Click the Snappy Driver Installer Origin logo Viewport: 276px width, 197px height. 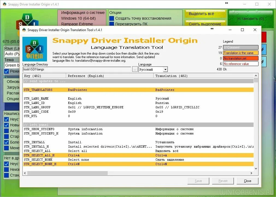pyautogui.click(x=35, y=49)
